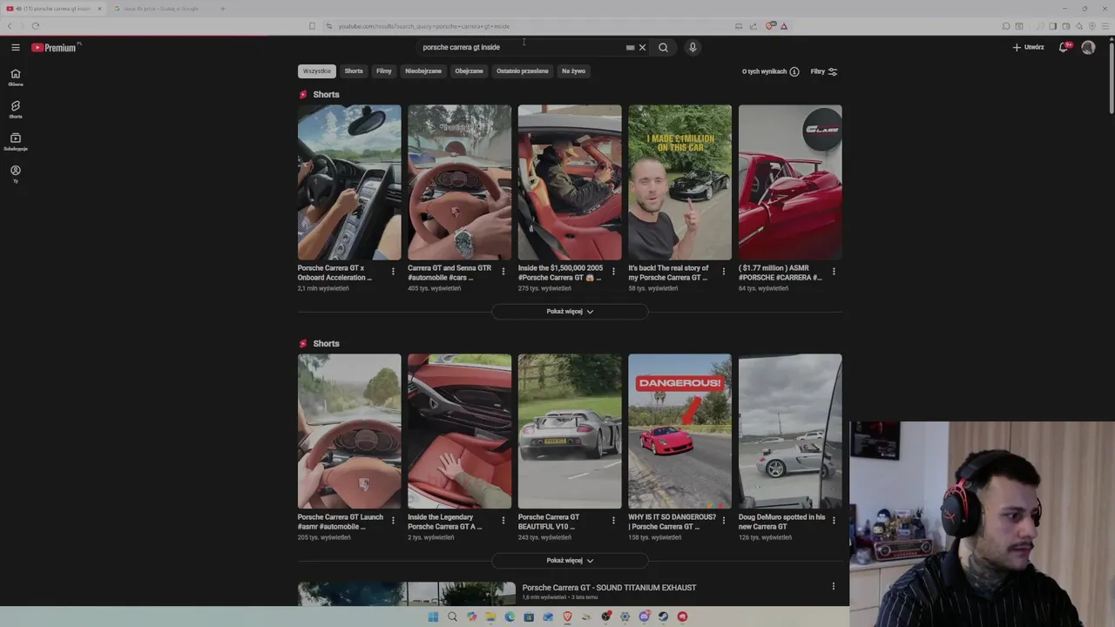Go back in the browser toolbar
This screenshot has height=627, width=1115.
point(10,26)
